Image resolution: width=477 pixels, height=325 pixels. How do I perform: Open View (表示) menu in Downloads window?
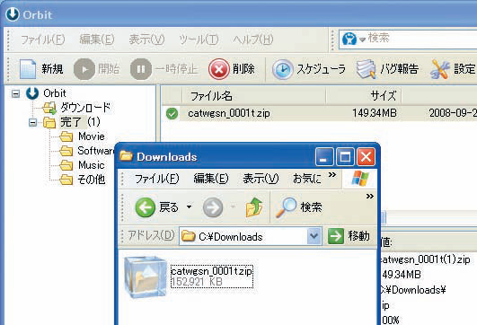click(x=261, y=179)
